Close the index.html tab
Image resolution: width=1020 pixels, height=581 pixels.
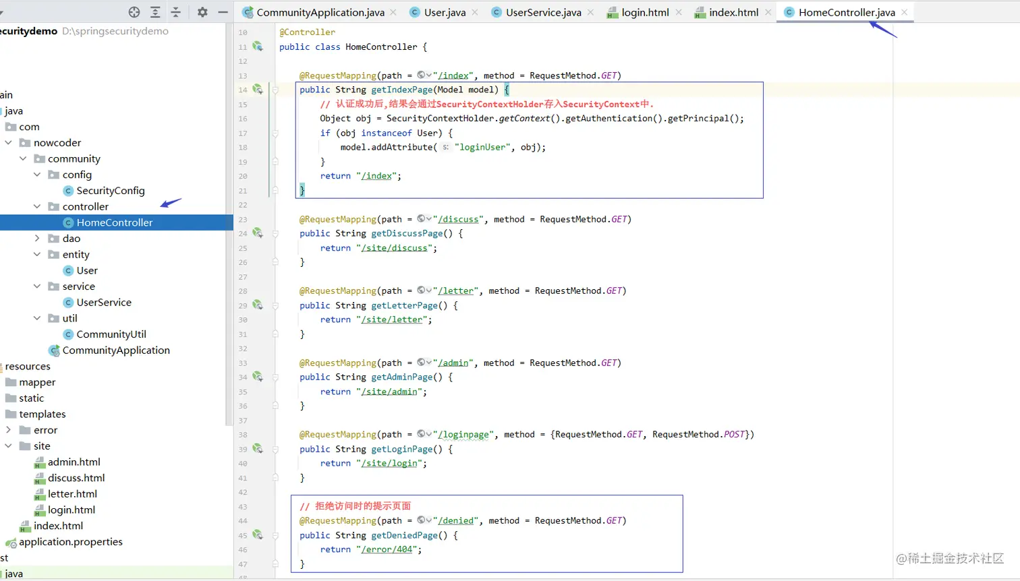point(768,12)
